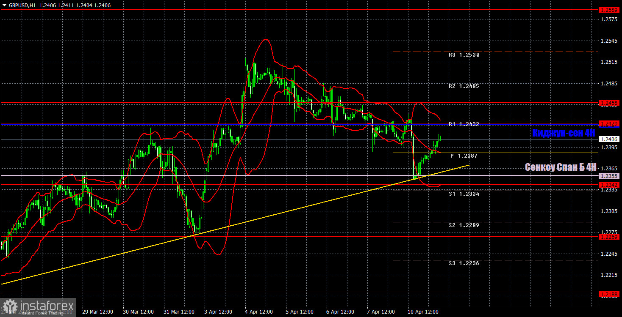The width and height of the screenshot is (622, 317).
Task: Click the S1 1.2334 pivot label
Action: [464, 194]
